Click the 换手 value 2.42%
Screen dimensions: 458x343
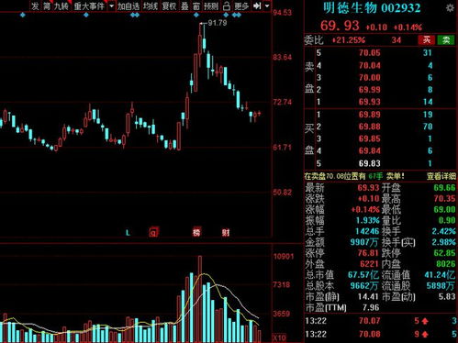[x=443, y=231]
